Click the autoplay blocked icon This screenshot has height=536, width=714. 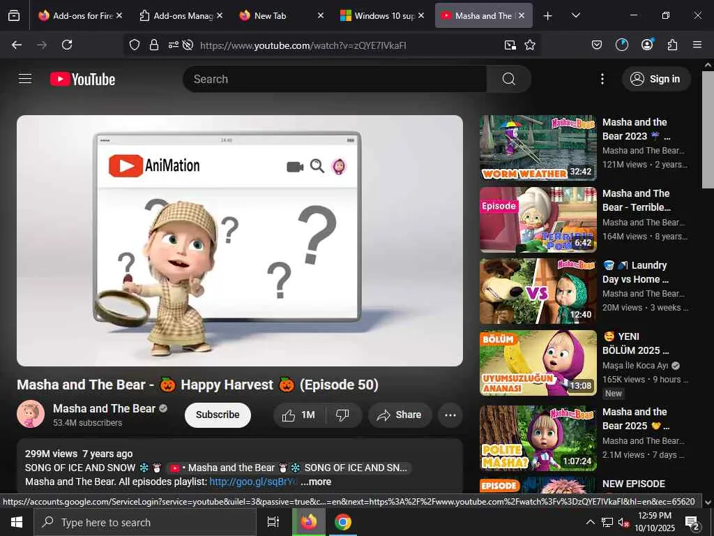click(188, 45)
